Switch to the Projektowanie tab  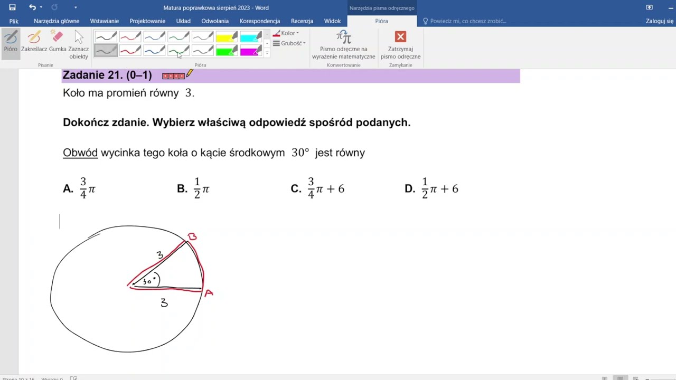147,21
